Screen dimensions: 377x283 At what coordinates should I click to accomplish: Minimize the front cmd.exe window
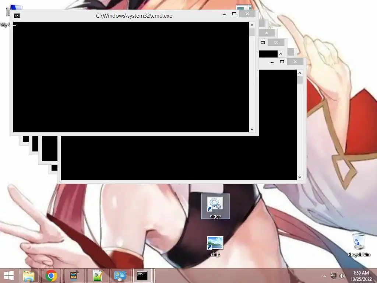(x=224, y=14)
